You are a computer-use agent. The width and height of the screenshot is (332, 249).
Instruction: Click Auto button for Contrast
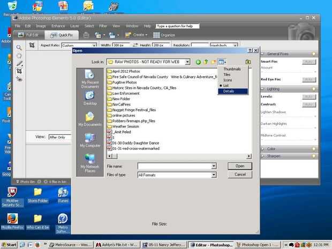309,104
